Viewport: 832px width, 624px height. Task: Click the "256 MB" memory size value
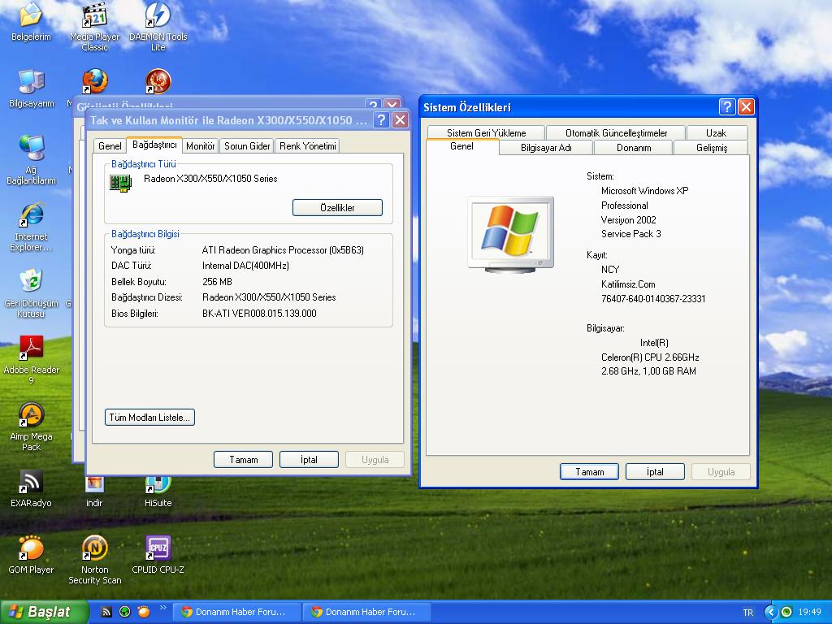click(217, 282)
